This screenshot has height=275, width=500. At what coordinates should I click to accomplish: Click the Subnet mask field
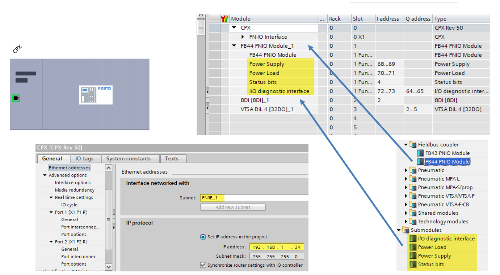point(277,256)
